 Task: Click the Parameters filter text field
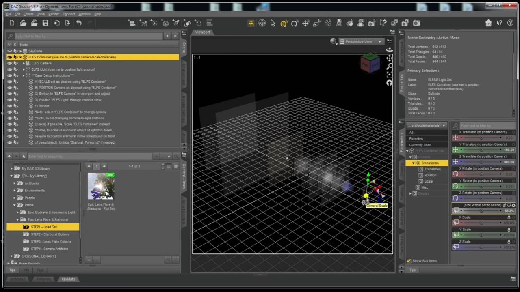[487, 126]
